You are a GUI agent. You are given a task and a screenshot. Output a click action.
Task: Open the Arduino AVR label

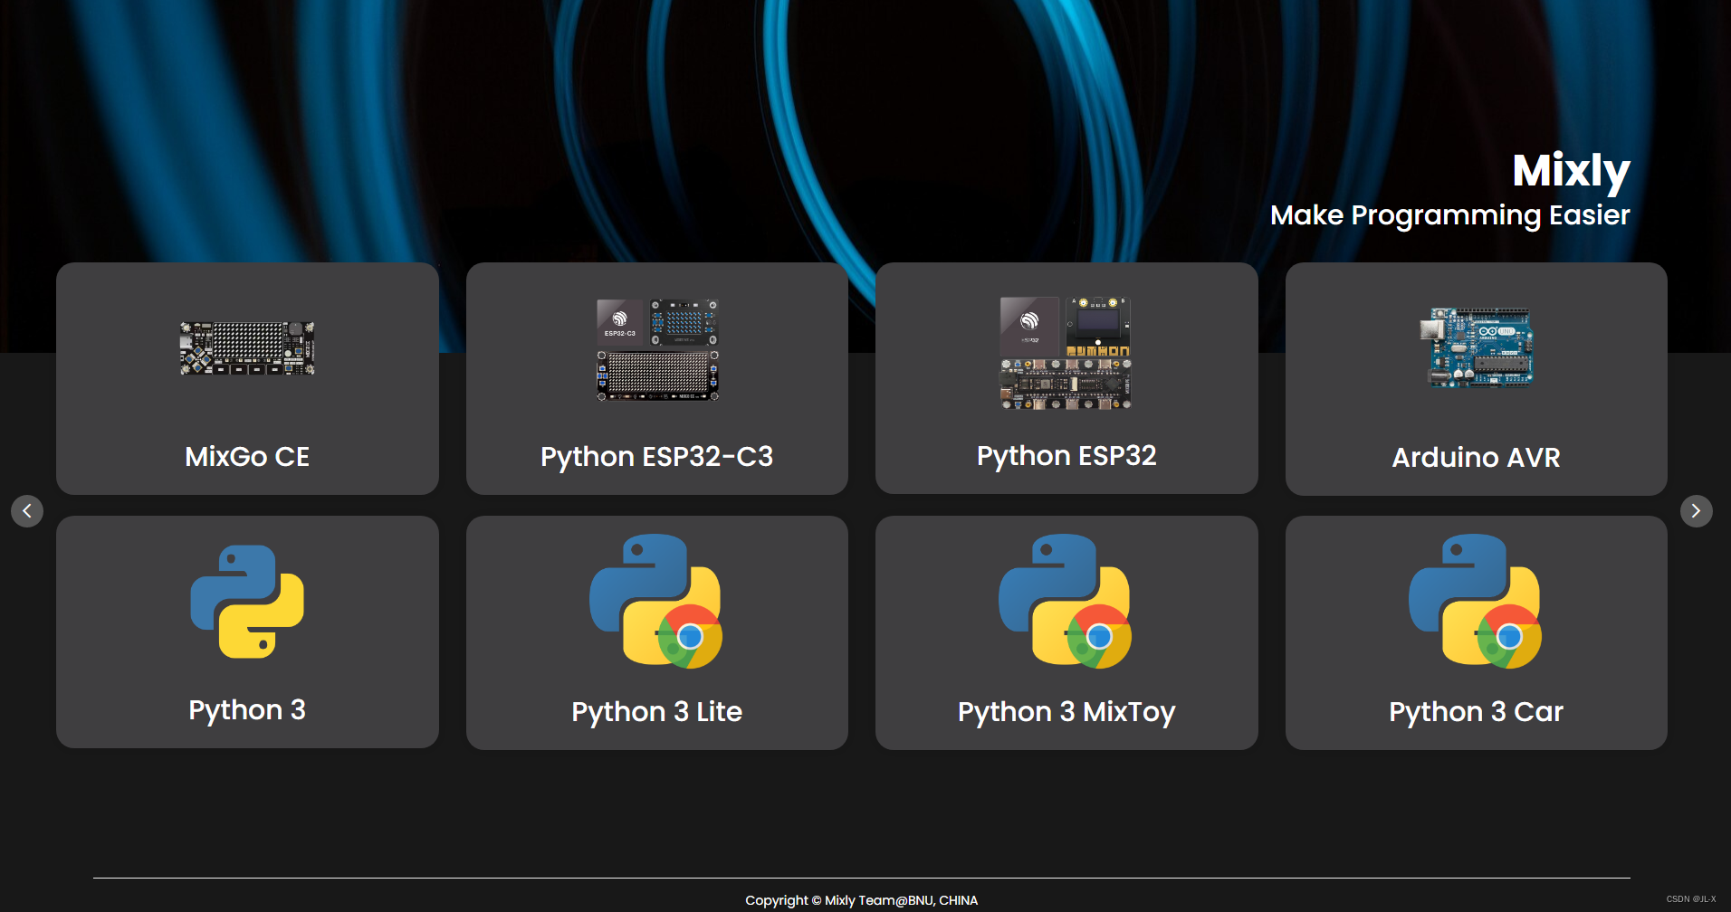[1477, 458]
